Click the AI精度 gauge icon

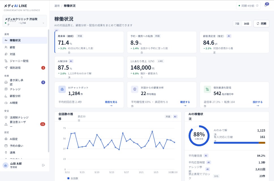click(x=6, y=103)
